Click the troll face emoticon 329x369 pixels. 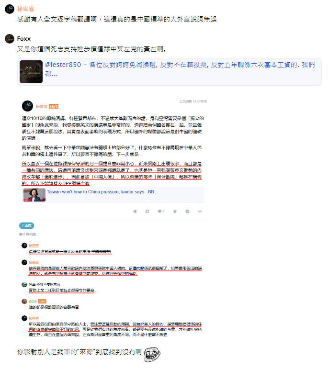tap(152, 355)
